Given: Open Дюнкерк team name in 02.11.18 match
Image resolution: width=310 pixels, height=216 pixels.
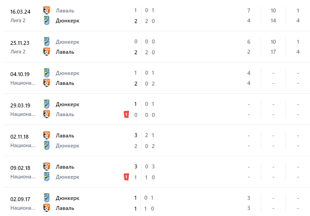Looking at the screenshot, I should pos(67,146).
